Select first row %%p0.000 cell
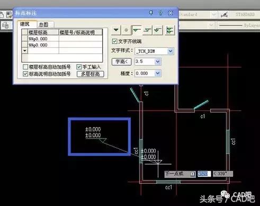Viewport: 260px width, 206px height. click(x=43, y=39)
